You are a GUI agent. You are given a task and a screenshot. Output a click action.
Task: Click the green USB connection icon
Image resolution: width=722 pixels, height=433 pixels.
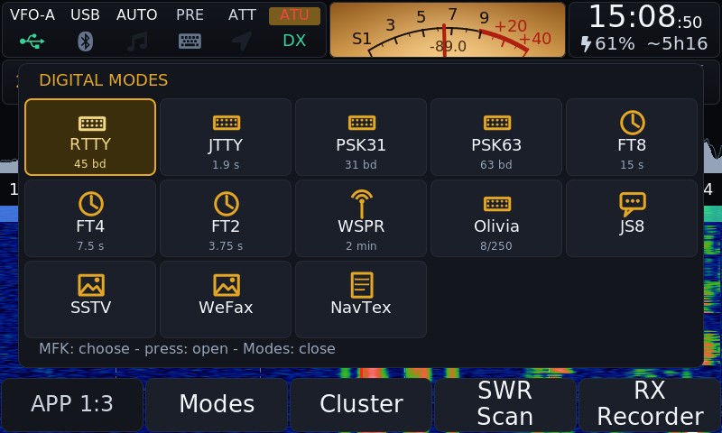[x=32, y=41]
